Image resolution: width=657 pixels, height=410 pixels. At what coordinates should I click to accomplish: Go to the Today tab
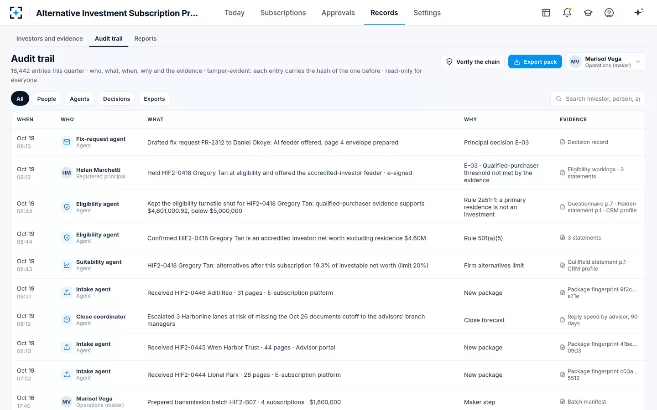(x=235, y=13)
